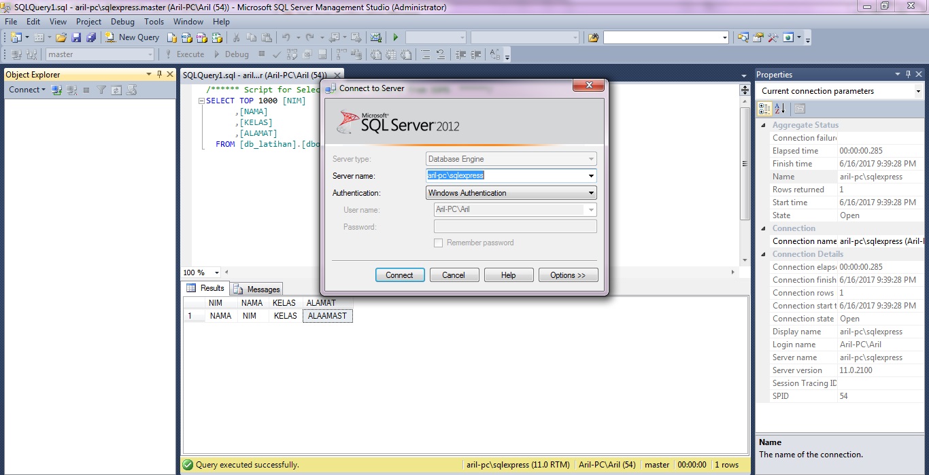Click Database Engine Query icon
The height and width of the screenshot is (475, 929).
coord(172,37)
